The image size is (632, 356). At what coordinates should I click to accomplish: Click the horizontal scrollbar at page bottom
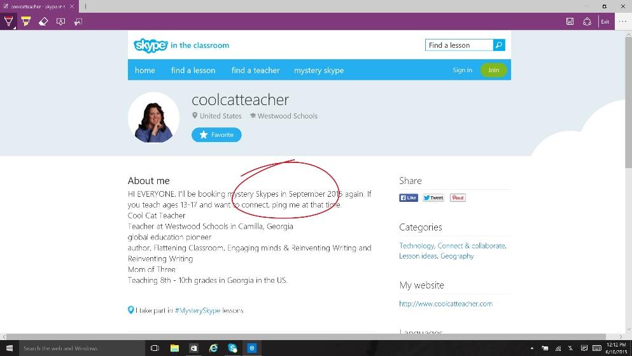point(306,337)
